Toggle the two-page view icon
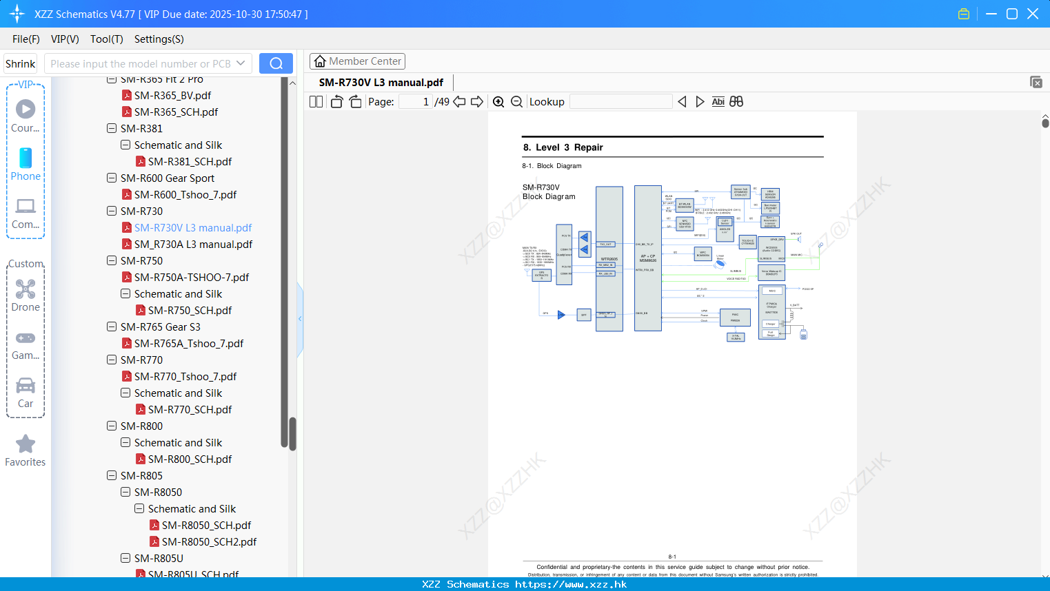1050x591 pixels. [316, 101]
